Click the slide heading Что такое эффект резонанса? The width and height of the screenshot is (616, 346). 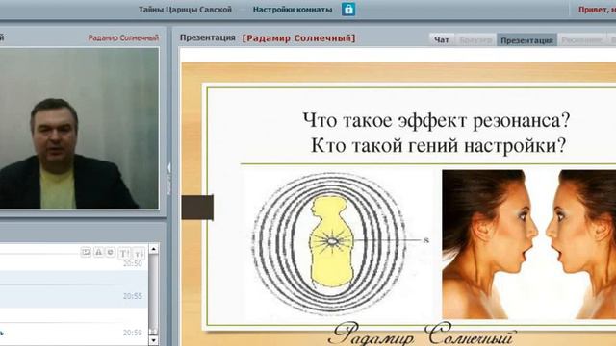pyautogui.click(x=436, y=120)
